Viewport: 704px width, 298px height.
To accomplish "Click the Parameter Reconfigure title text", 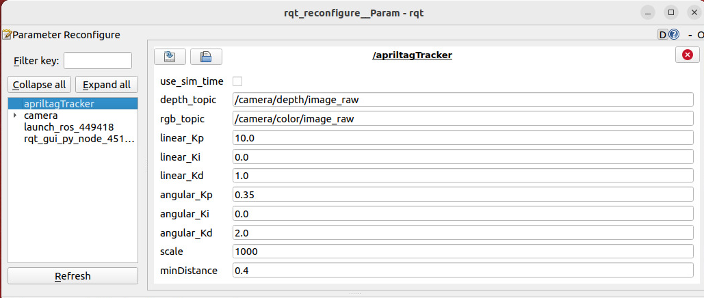I will click(x=66, y=35).
